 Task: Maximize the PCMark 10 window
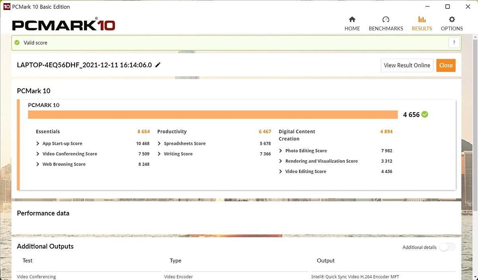coord(447,6)
